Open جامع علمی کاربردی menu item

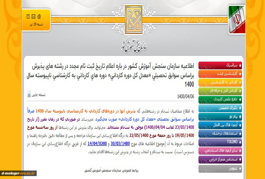[x=220, y=100]
